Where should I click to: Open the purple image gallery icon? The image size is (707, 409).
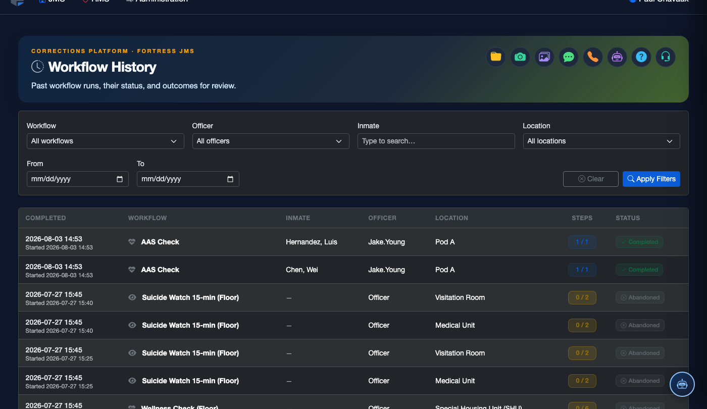coord(544,57)
